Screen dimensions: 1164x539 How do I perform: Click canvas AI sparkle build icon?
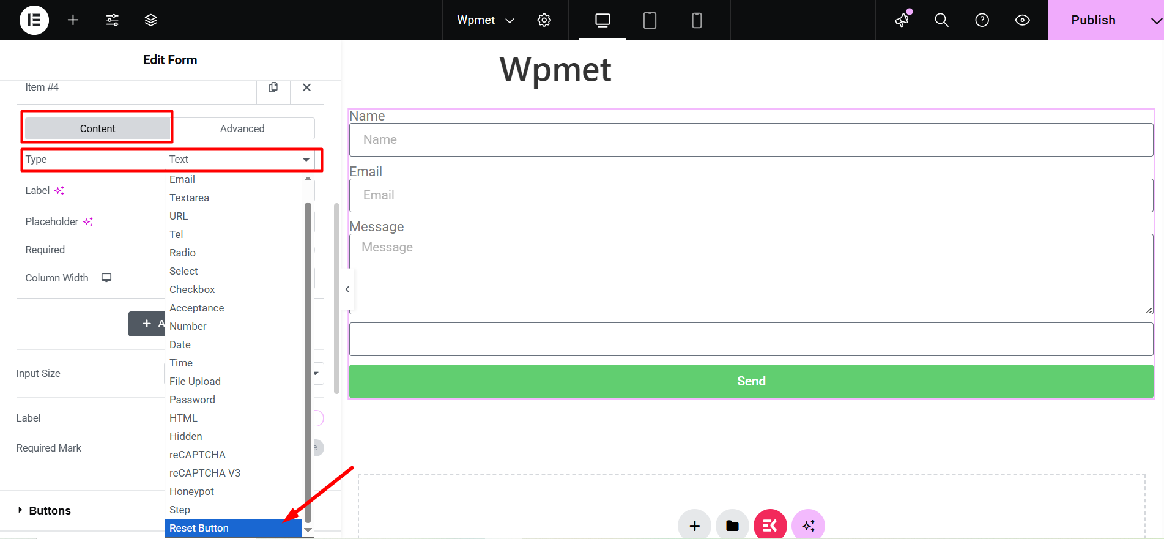click(x=809, y=525)
